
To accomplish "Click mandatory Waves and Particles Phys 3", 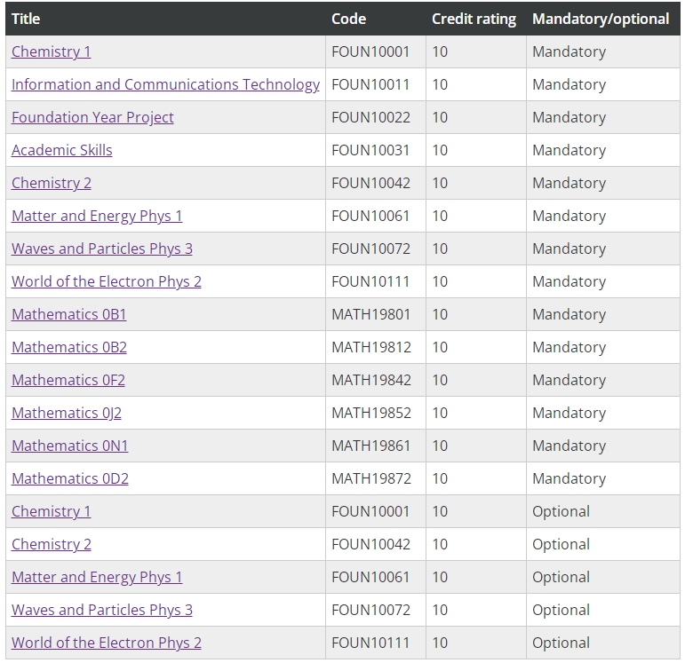I will 102,249.
